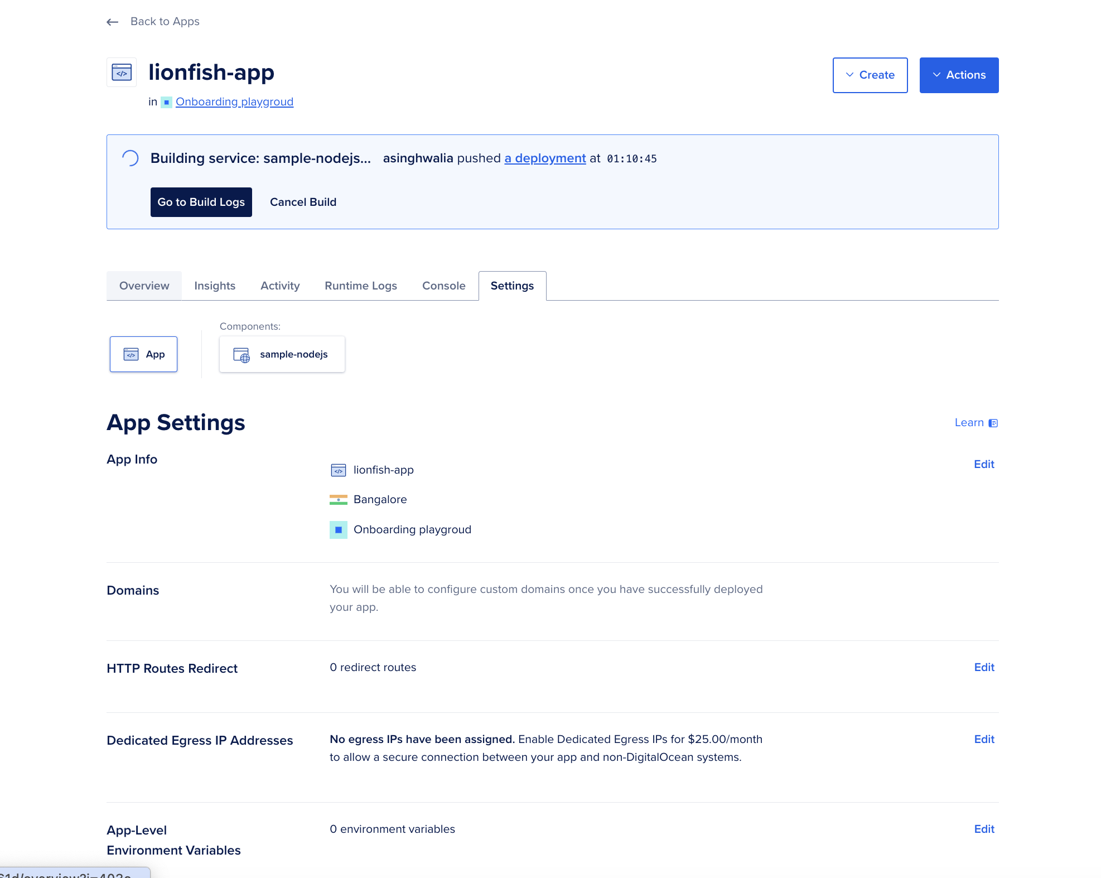Select the sample-nodejs component
Viewport: 1101px width, 878px height.
pyautogui.click(x=282, y=355)
